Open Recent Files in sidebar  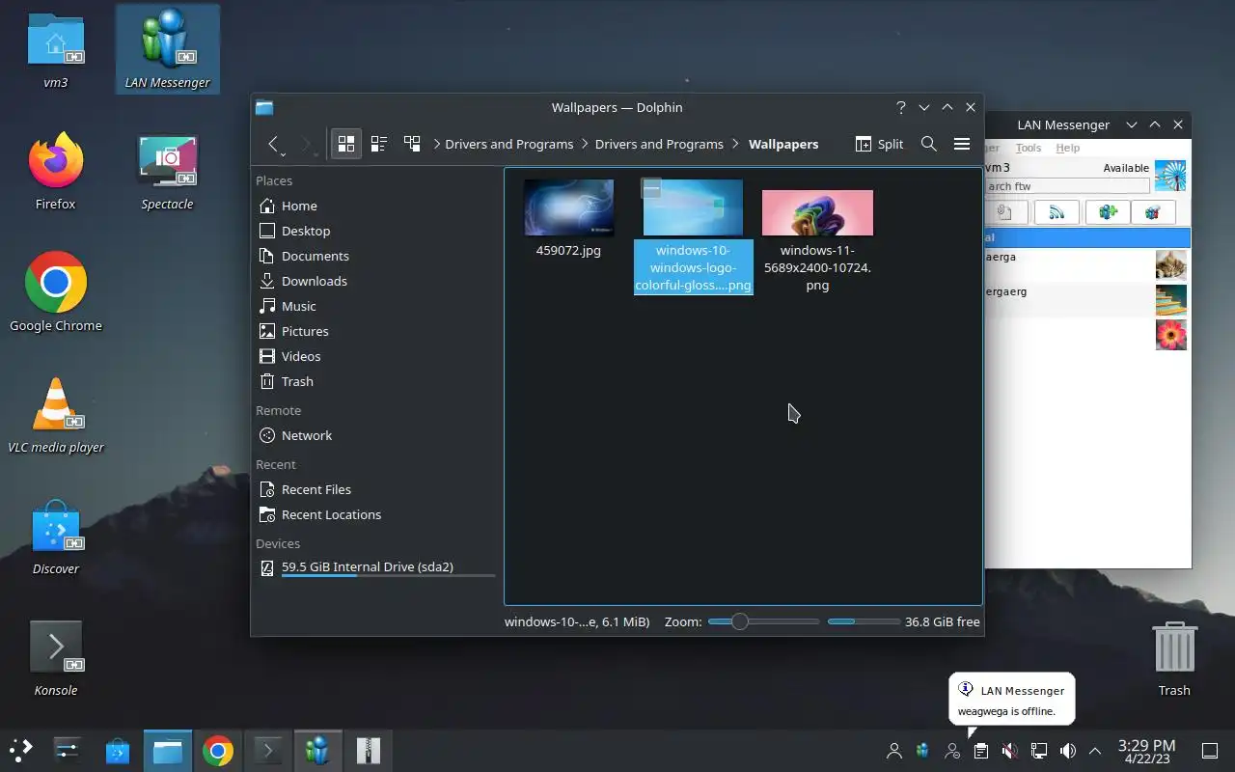(x=376, y=489)
